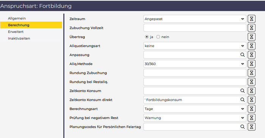
Task: Open the Aliq.Methode 30/360 dropdown
Action: tap(195, 64)
